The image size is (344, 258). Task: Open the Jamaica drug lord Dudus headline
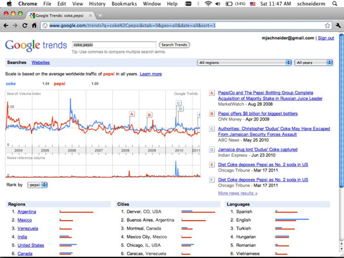(x=258, y=150)
